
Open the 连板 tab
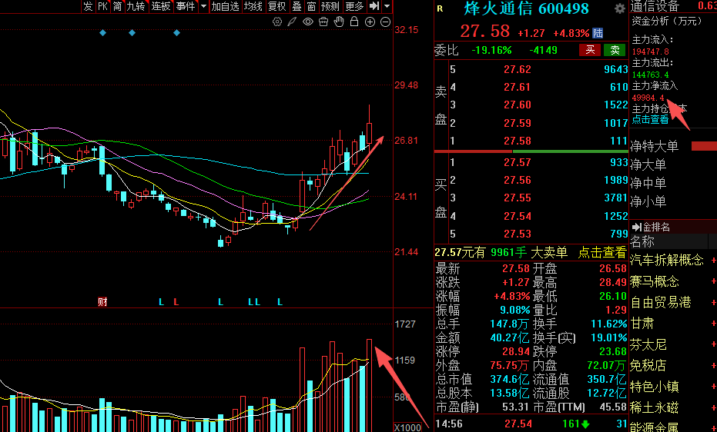(x=161, y=6)
